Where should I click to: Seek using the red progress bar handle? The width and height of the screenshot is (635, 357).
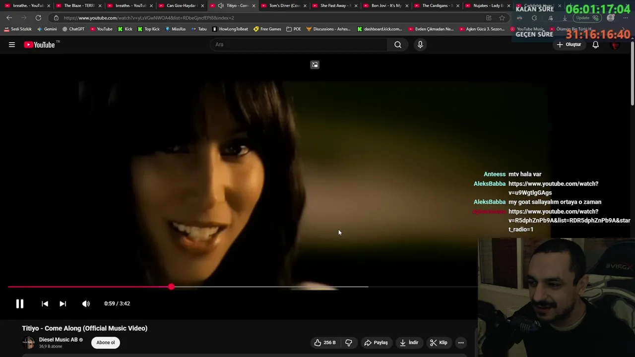coord(171,287)
